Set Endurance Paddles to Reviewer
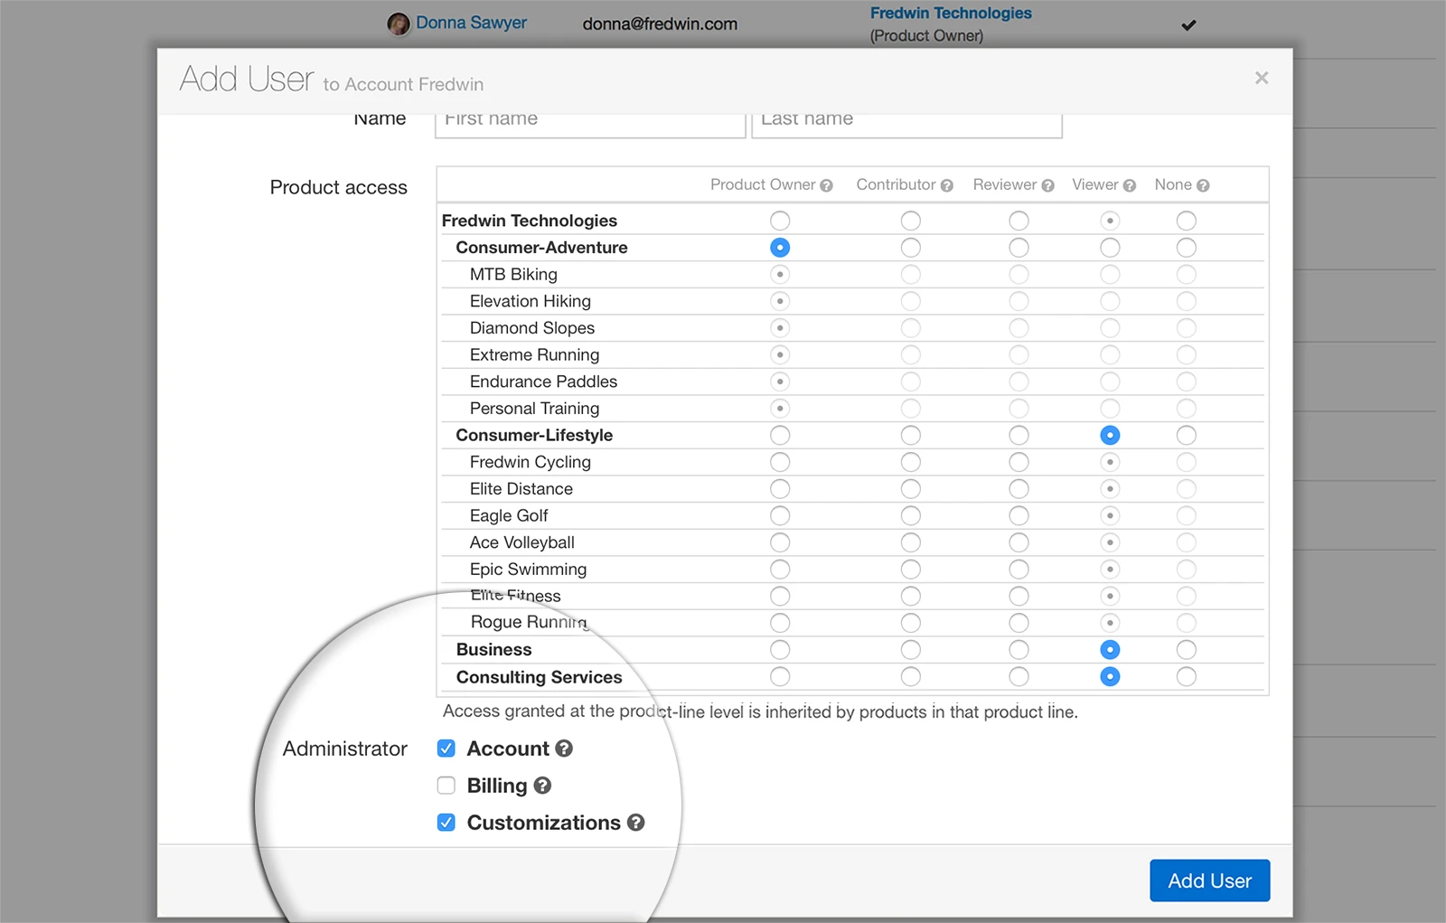This screenshot has width=1446, height=923. pos(1019,382)
